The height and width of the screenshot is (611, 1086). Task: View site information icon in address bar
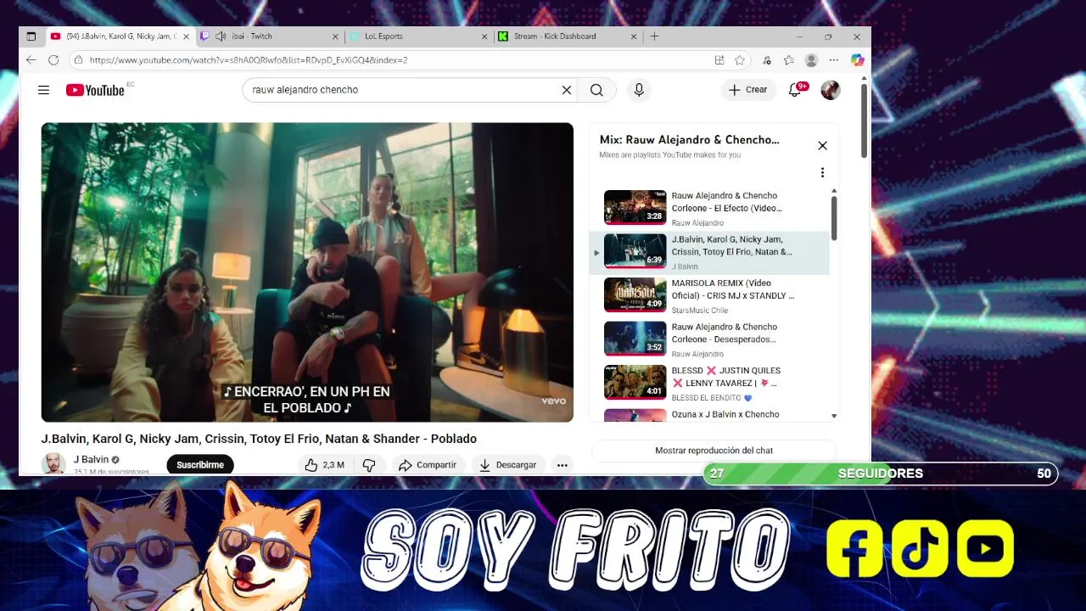coord(78,60)
